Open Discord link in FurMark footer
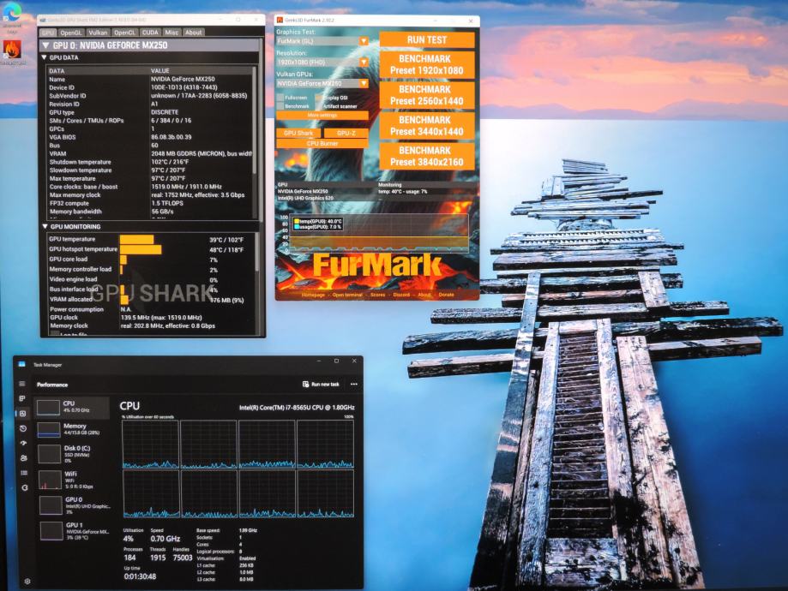 point(401,295)
